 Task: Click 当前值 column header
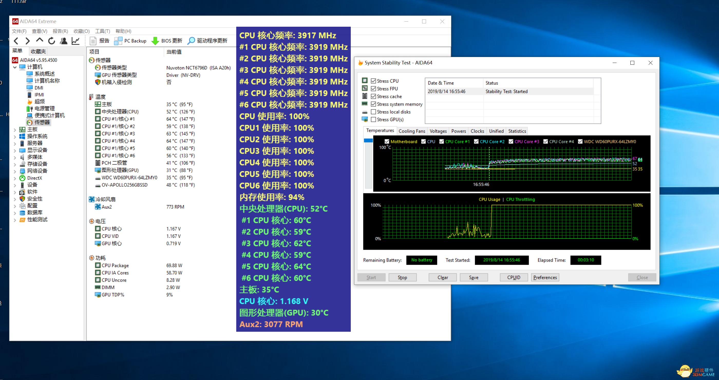[174, 52]
